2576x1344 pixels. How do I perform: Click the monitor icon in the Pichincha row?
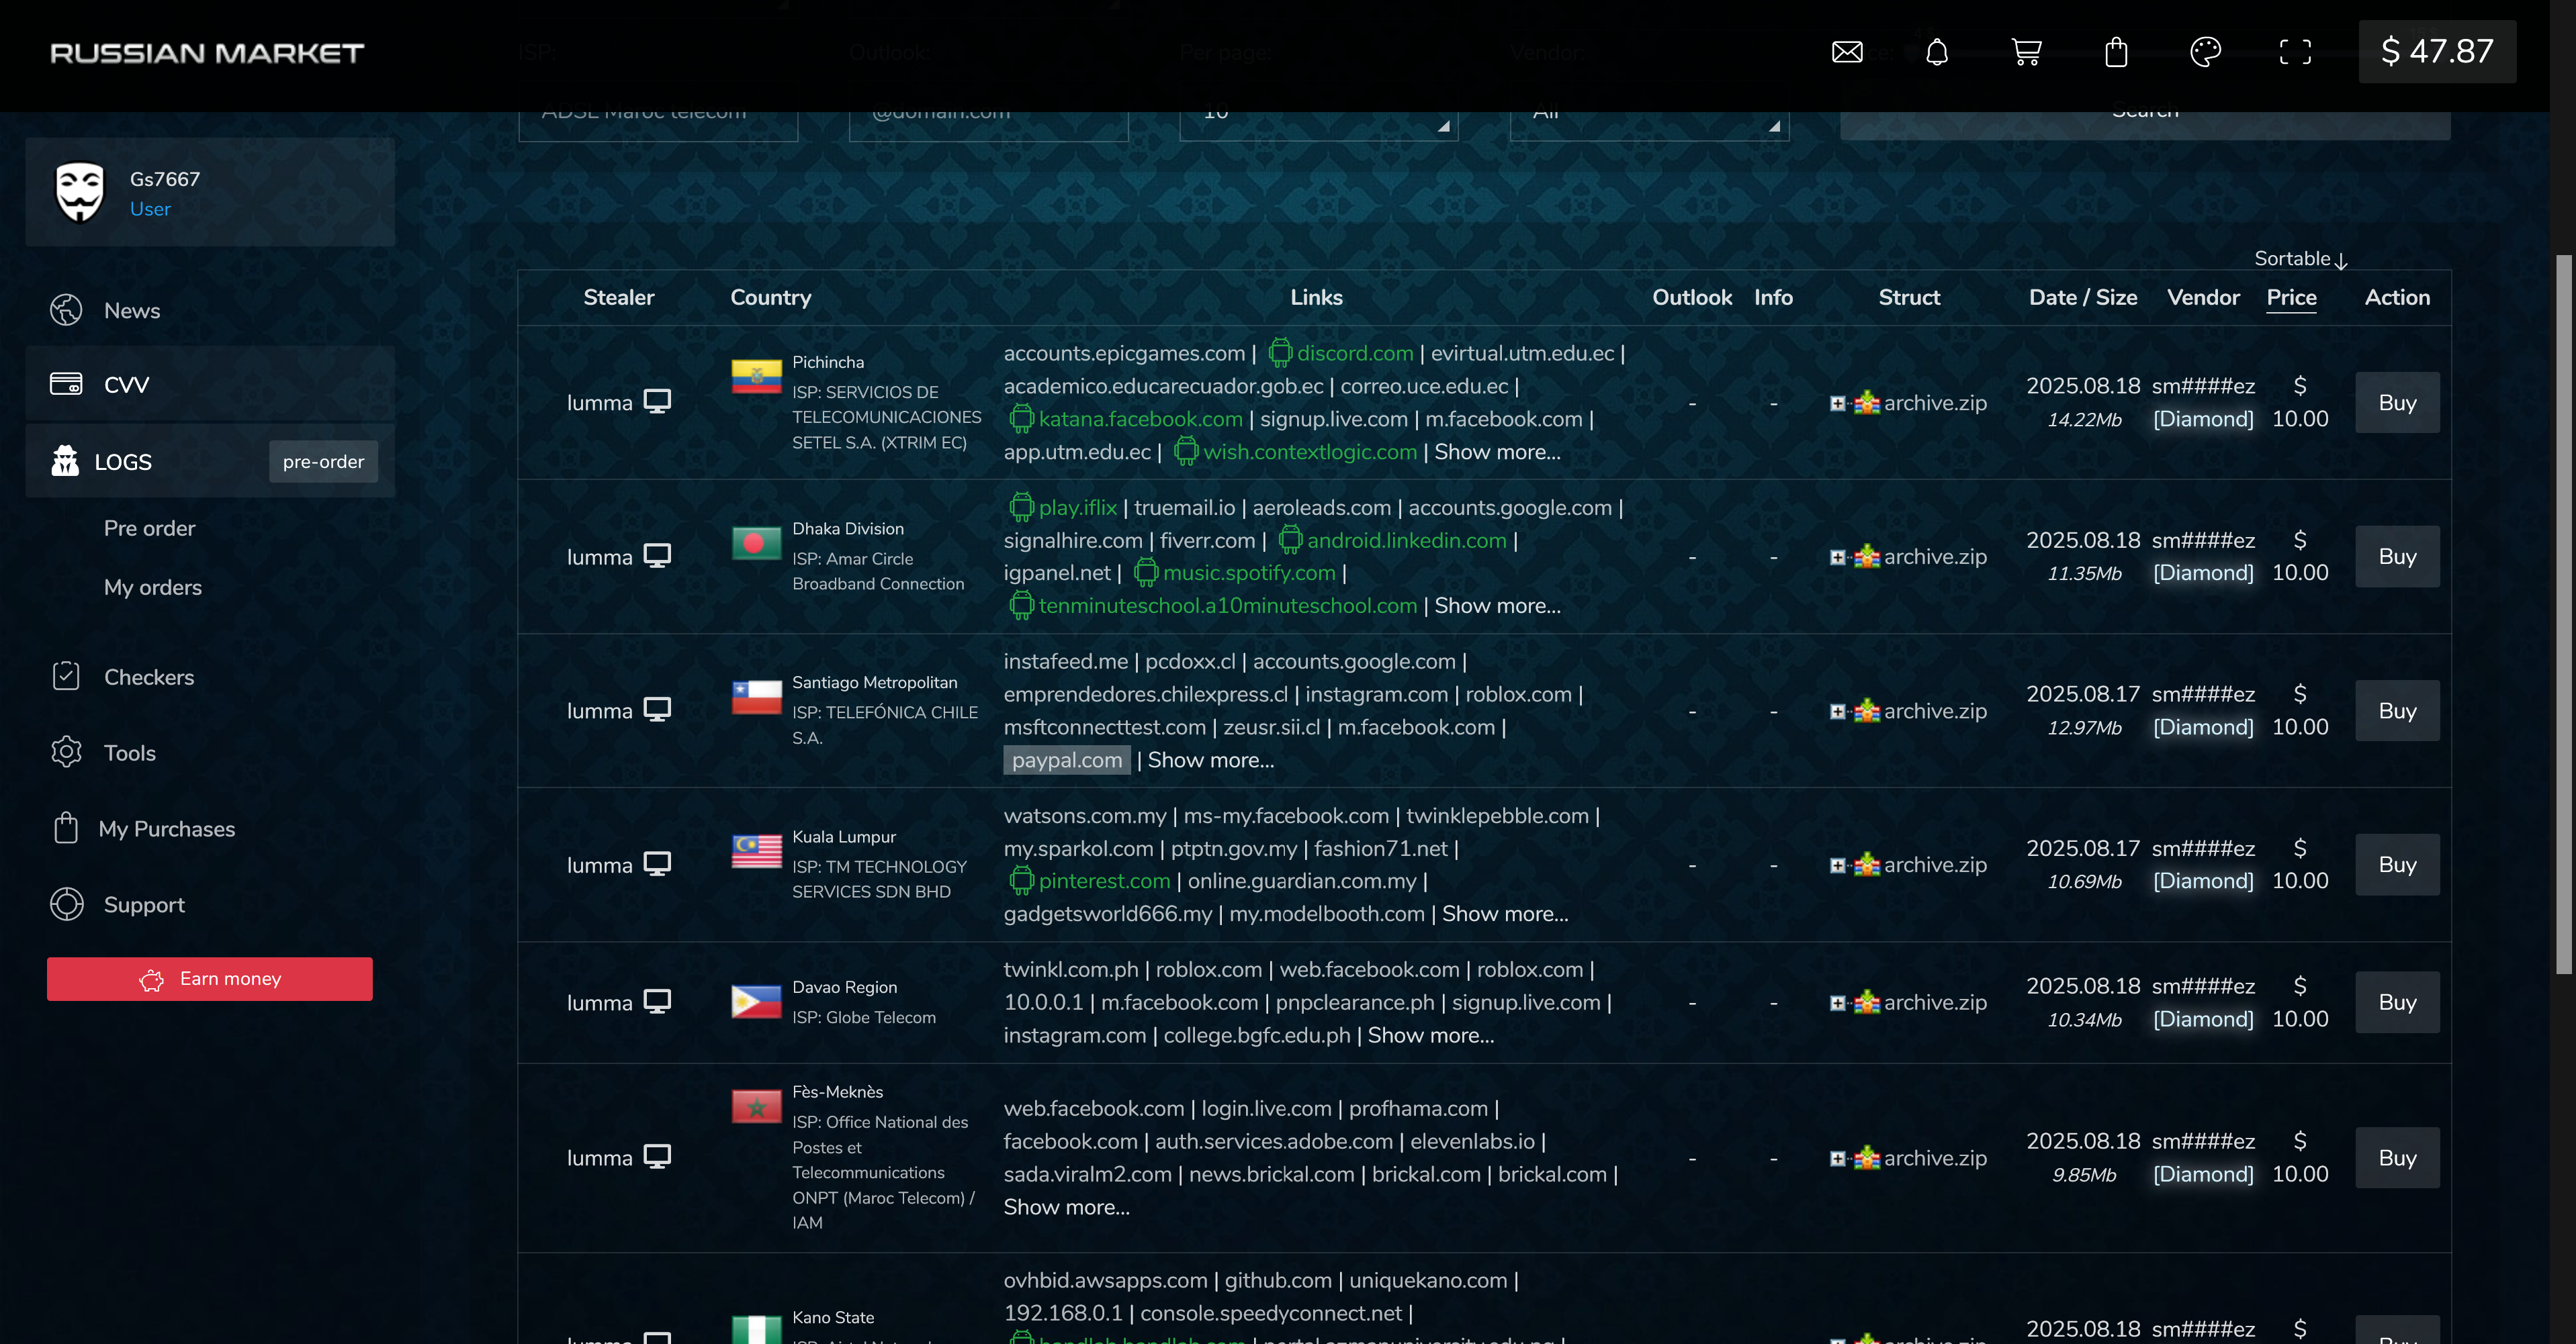pos(657,401)
